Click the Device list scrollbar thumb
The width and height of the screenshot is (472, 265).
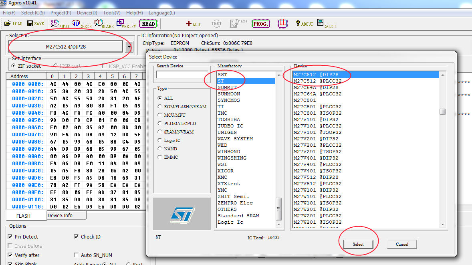(442, 112)
